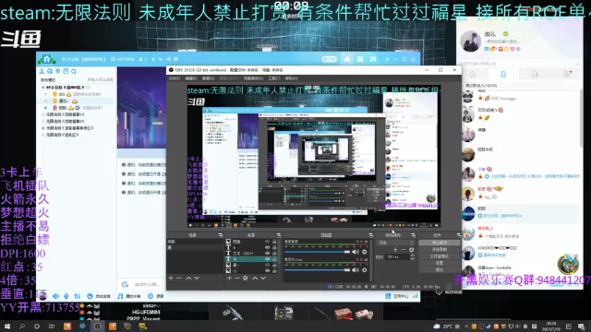The height and width of the screenshot is (332, 591).
Task: Open OBS transition type dropdown 淡出
Action: coord(396,243)
